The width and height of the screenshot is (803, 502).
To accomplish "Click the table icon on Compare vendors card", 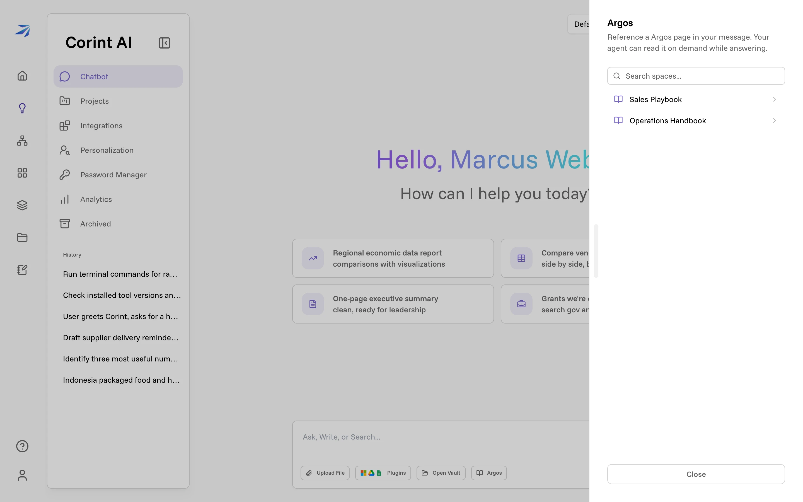I will [521, 258].
